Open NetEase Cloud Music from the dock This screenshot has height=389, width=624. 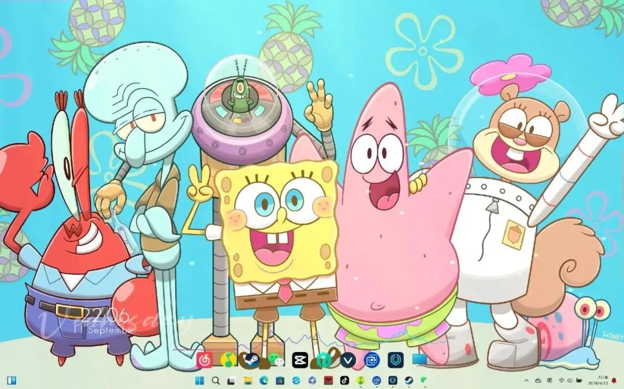(x=205, y=360)
